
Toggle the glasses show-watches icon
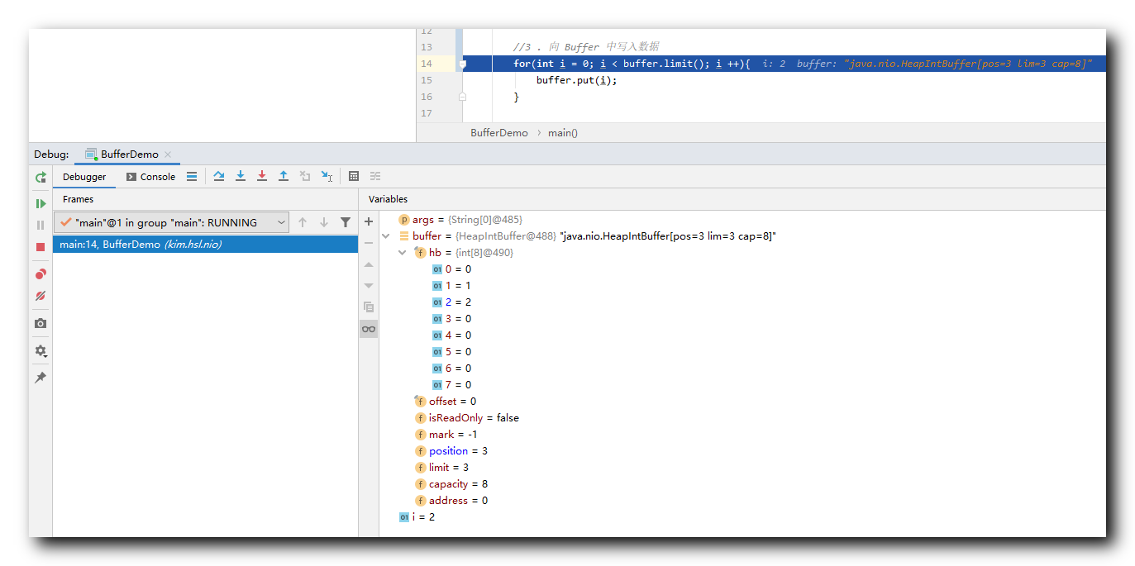coord(369,329)
